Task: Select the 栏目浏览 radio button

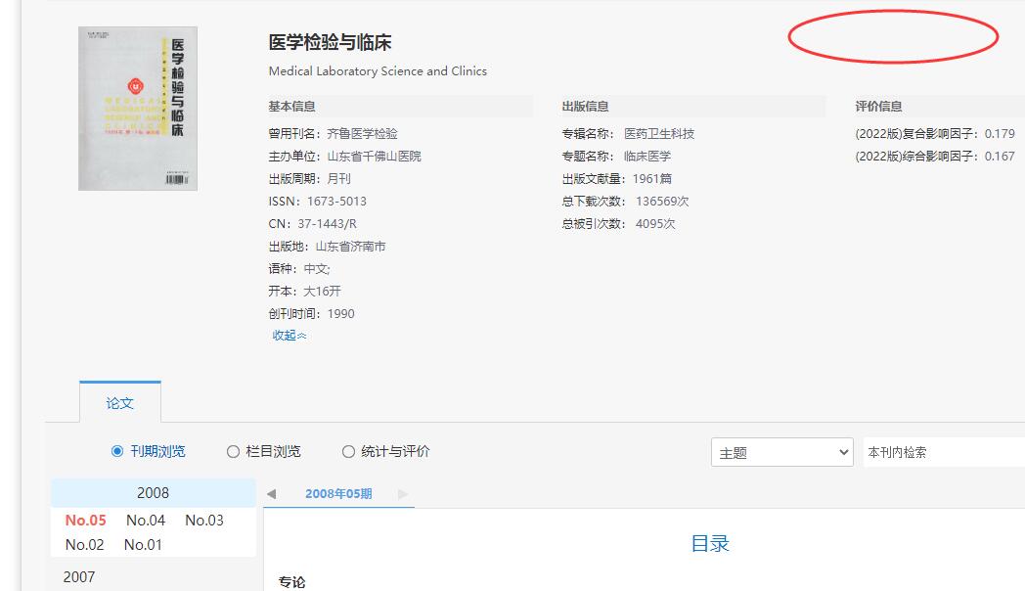Action: (x=233, y=452)
